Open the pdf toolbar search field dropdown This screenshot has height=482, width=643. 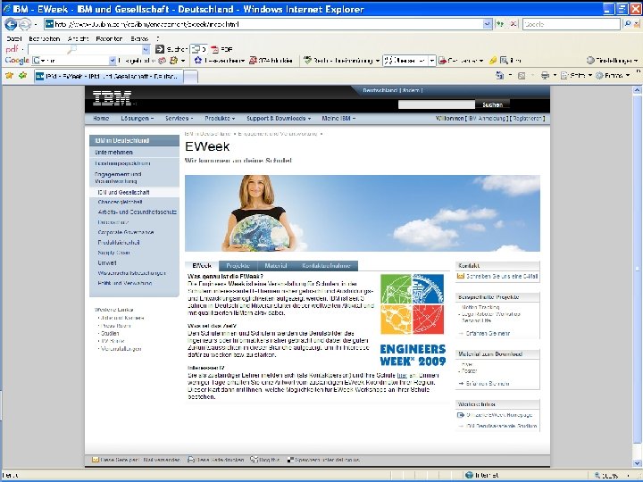click(x=146, y=50)
